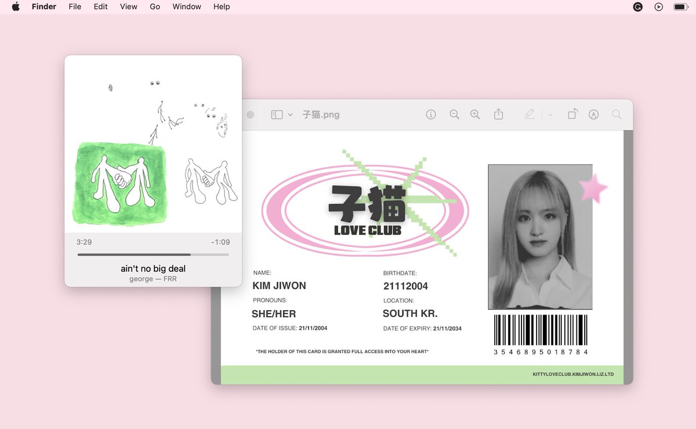
Task: Share the 子猫.png file
Action: 499,114
